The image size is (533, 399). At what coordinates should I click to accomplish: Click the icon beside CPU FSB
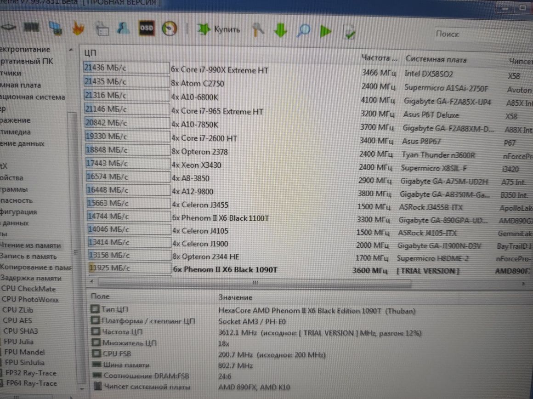pos(97,353)
